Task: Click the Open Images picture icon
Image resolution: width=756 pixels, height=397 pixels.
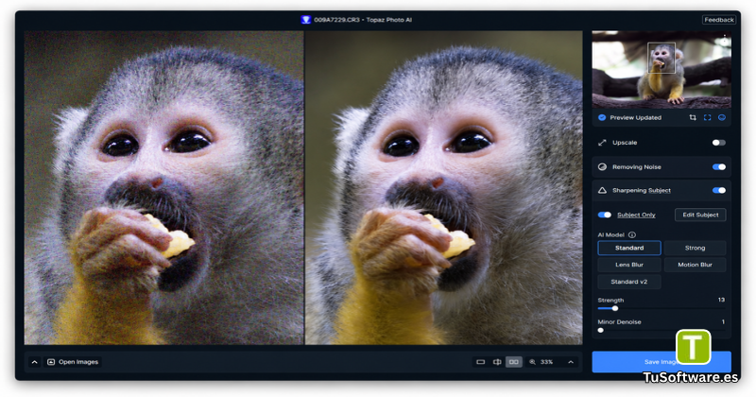Action: (x=51, y=362)
